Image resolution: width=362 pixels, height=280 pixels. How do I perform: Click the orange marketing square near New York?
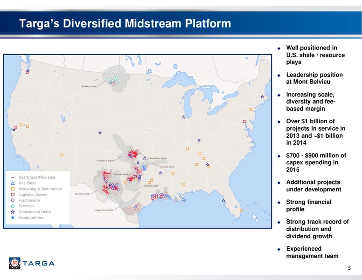[x=251, y=110]
